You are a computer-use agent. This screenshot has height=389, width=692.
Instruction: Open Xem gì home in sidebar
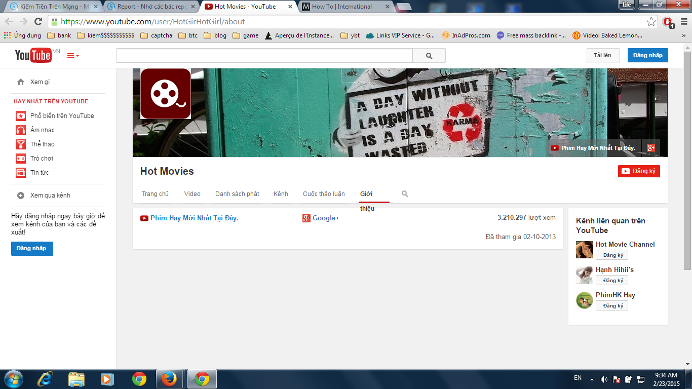[40, 82]
